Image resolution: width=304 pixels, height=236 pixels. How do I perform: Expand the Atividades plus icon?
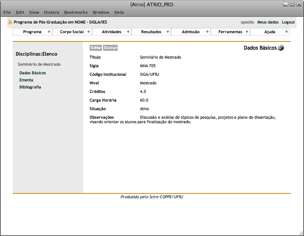click(128, 32)
